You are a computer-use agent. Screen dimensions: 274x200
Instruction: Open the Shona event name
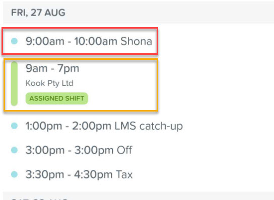pos(136,41)
